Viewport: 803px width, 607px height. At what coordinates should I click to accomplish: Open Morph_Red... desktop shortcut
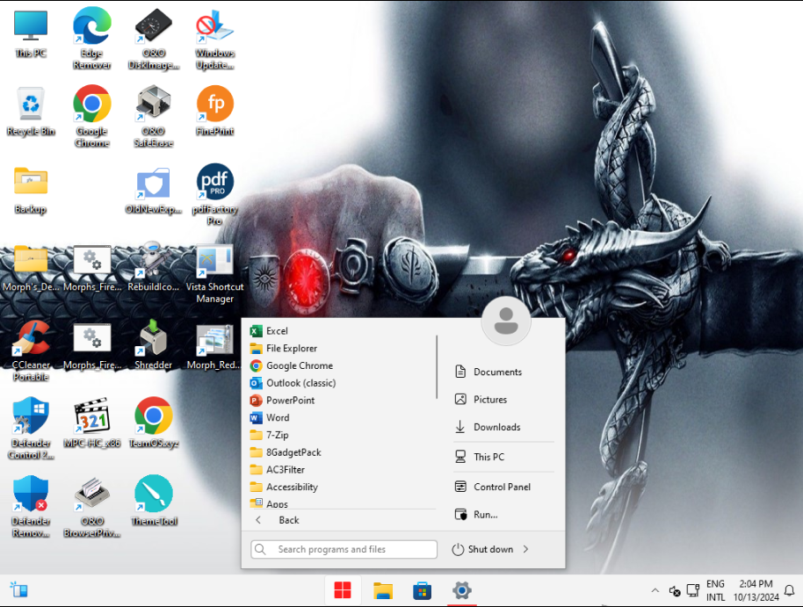[214, 345]
